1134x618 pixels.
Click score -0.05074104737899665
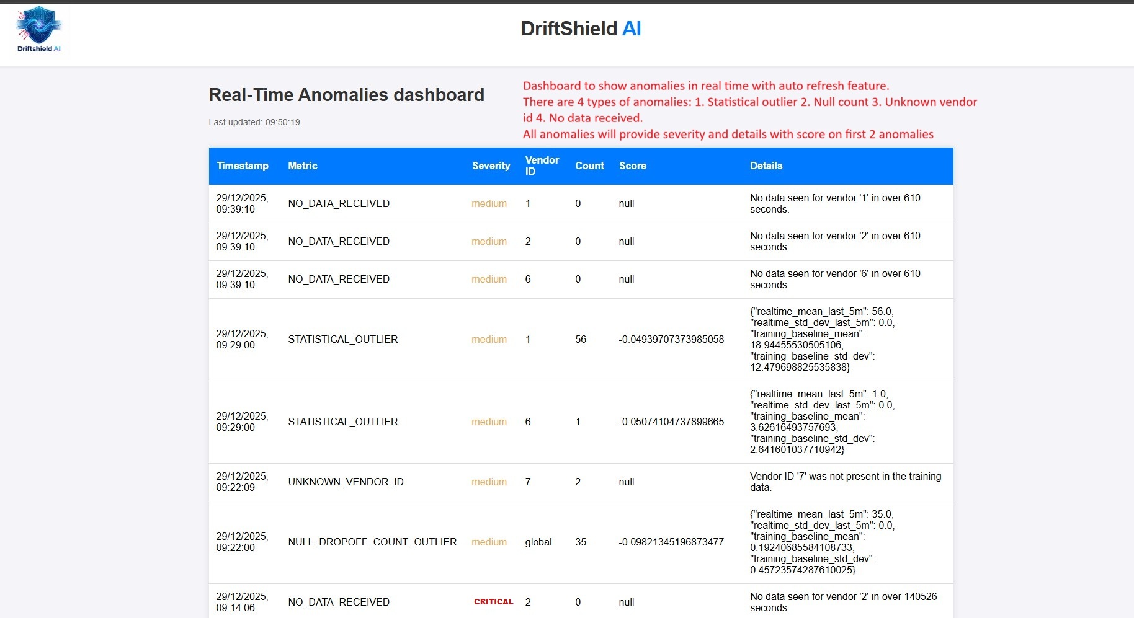[671, 422]
